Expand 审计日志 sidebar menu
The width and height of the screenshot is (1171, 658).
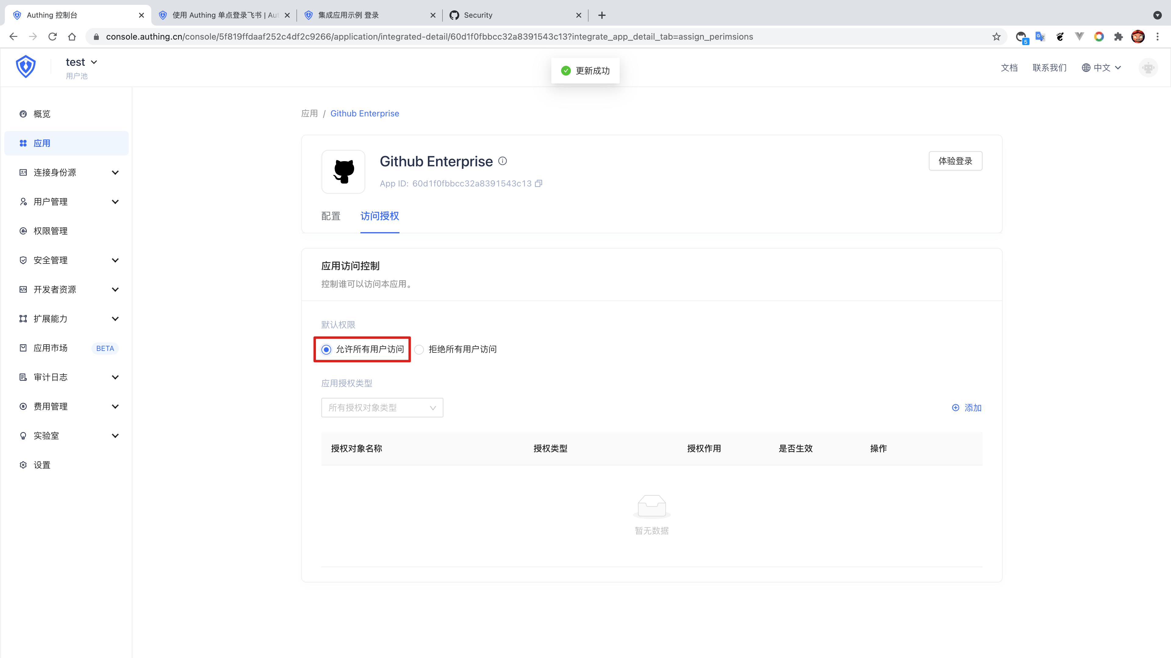(x=66, y=377)
